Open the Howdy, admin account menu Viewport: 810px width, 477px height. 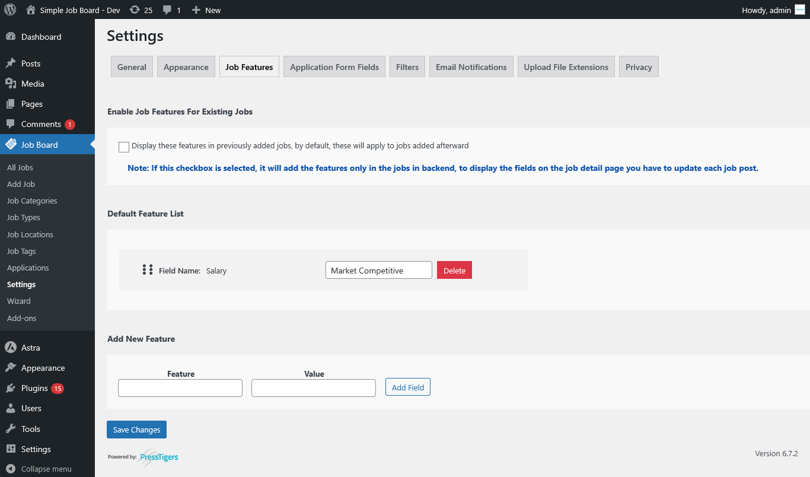[x=766, y=10]
